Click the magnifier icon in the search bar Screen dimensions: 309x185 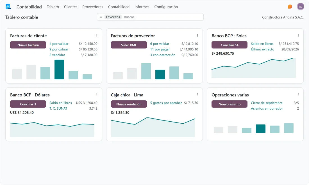[x=101, y=17]
